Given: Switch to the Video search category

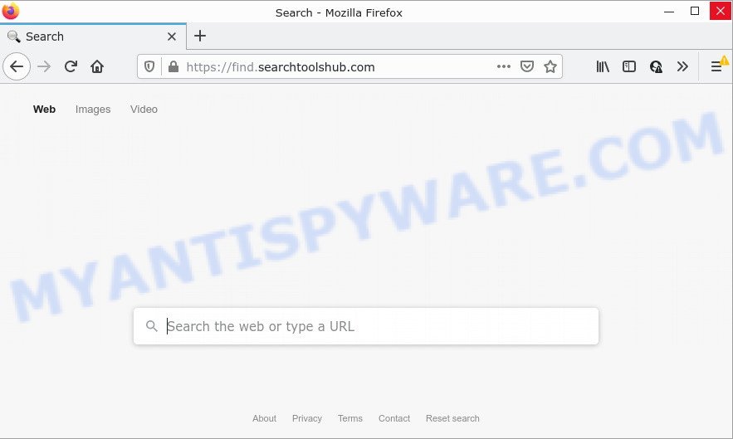Looking at the screenshot, I should (x=144, y=110).
